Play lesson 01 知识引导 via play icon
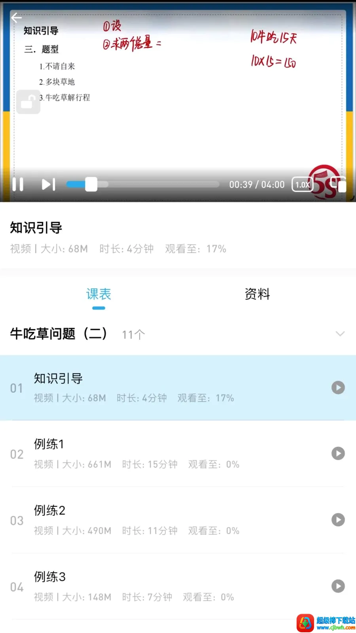 tap(338, 388)
